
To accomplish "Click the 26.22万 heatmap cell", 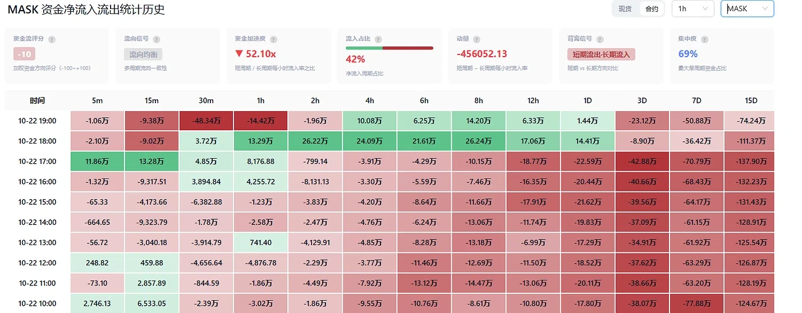I will tap(315, 141).
